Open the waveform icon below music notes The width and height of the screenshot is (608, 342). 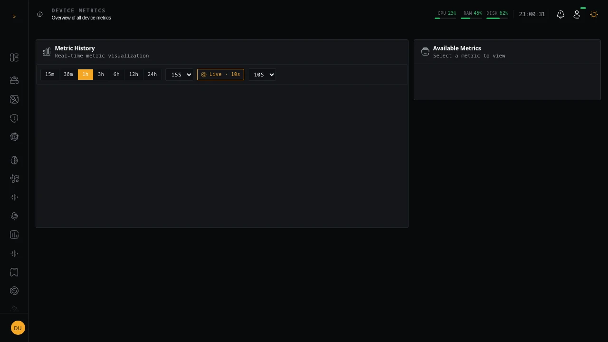tap(14, 197)
